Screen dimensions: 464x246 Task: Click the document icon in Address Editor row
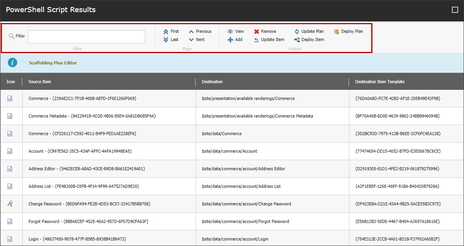(10, 169)
